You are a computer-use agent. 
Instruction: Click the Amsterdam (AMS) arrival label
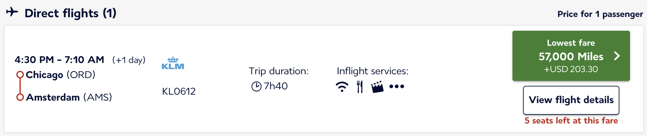click(x=69, y=97)
